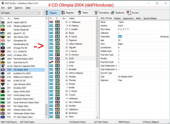Click the Olympiakos 98 team logo
The width and height of the screenshot is (170, 124).
3,41
